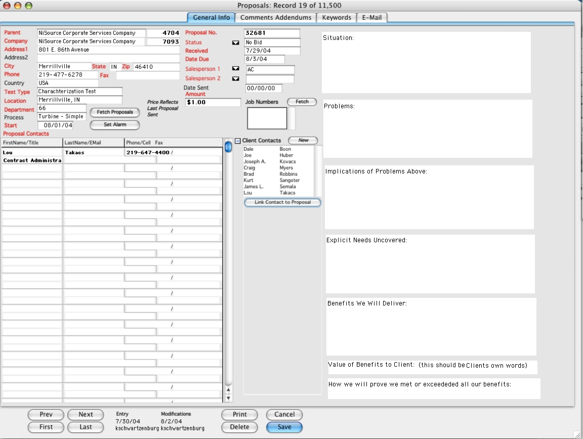Click the Company name field
Viewport: 583px width, 439px height.
click(x=91, y=41)
